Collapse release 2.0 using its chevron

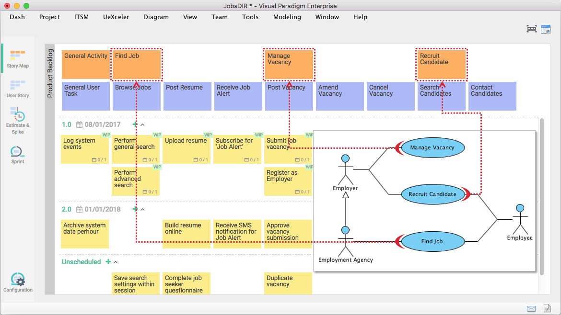click(x=142, y=209)
